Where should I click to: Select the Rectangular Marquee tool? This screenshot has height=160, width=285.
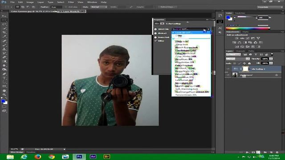tap(4, 20)
